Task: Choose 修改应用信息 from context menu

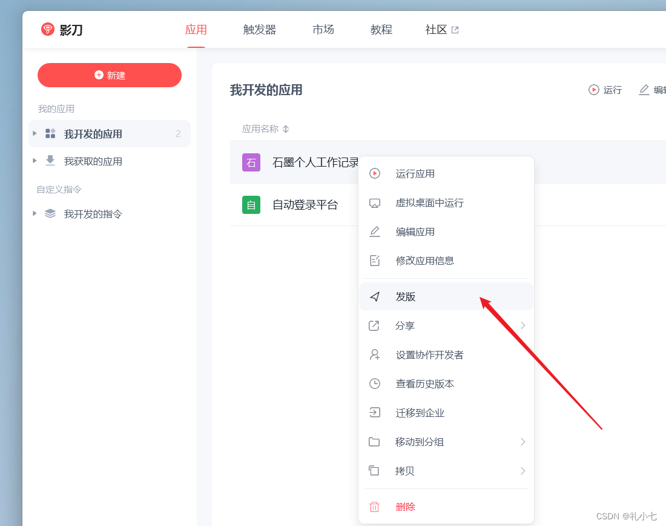Action: point(446,261)
